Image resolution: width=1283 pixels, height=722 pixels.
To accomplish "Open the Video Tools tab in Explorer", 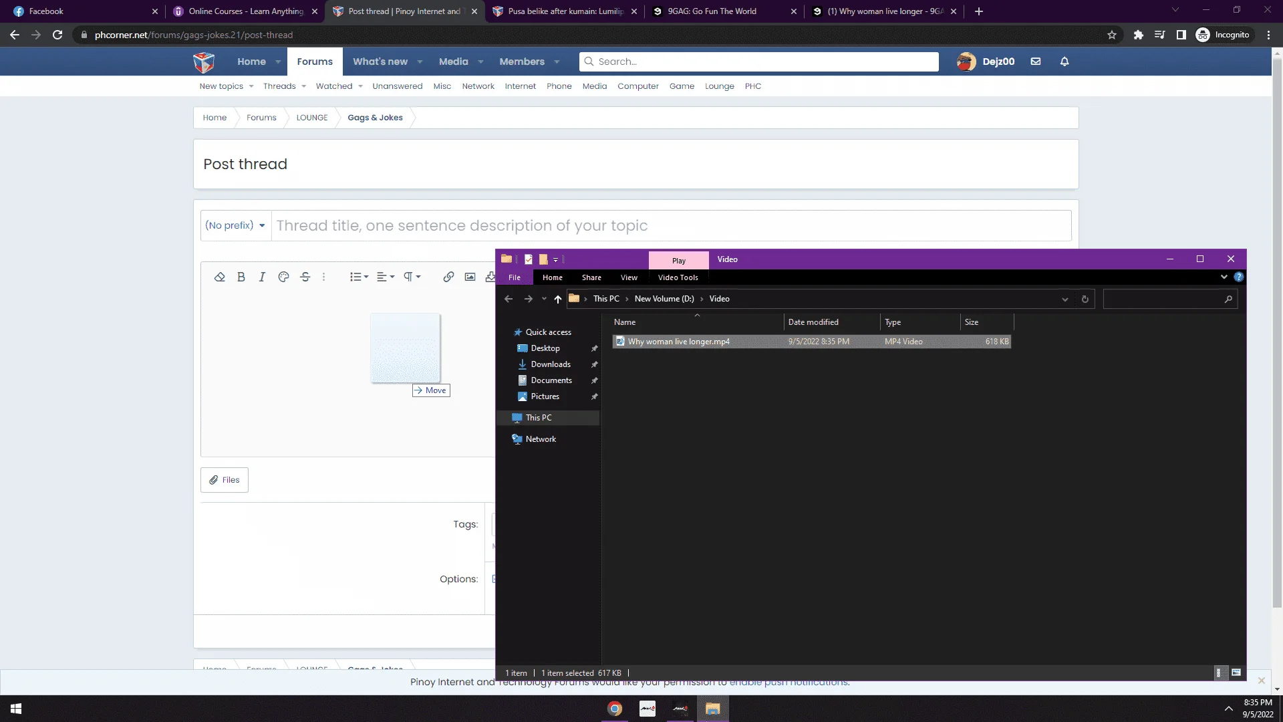I will click(x=678, y=277).
